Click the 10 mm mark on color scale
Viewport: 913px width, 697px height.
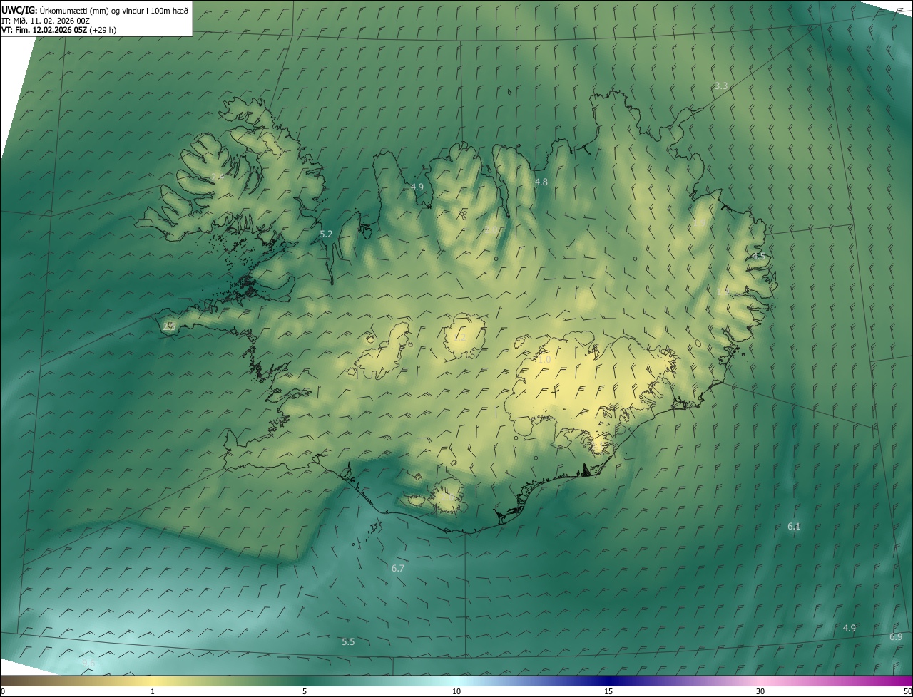click(x=456, y=691)
